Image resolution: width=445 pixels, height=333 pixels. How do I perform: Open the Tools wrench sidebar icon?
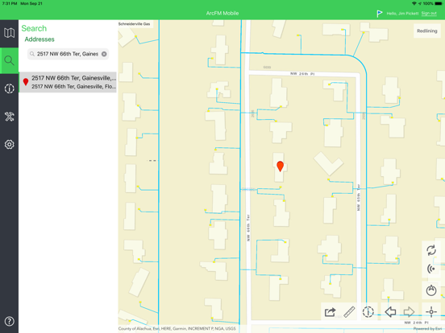[9, 117]
